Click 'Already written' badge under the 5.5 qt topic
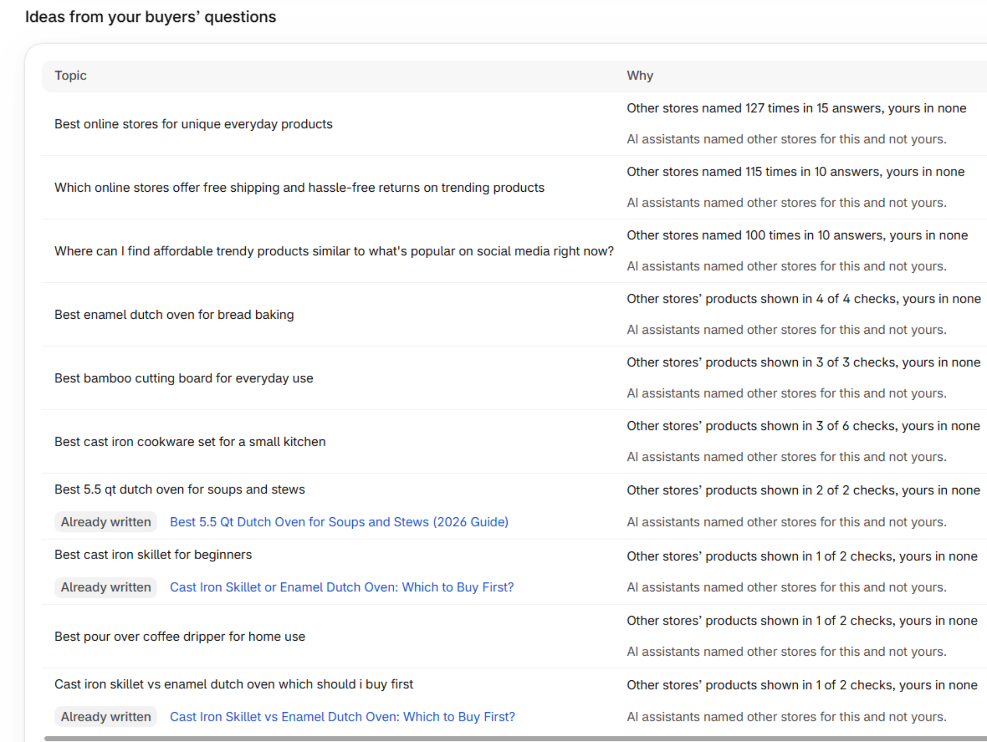 (106, 522)
